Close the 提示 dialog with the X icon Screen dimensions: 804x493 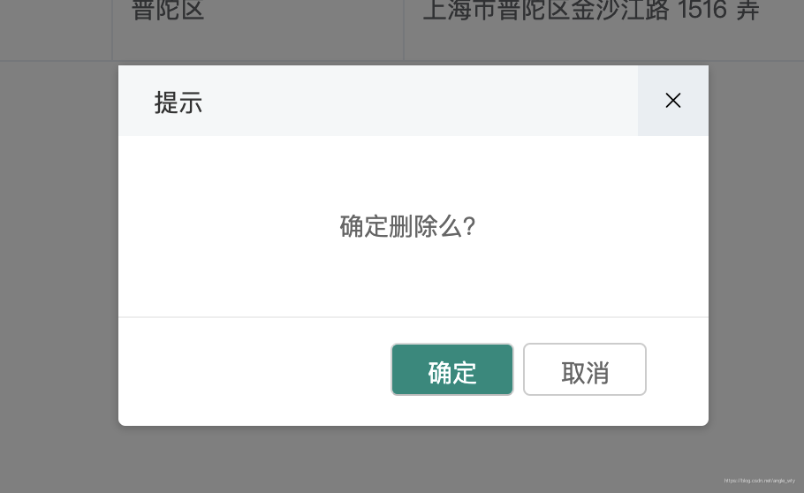pos(672,101)
